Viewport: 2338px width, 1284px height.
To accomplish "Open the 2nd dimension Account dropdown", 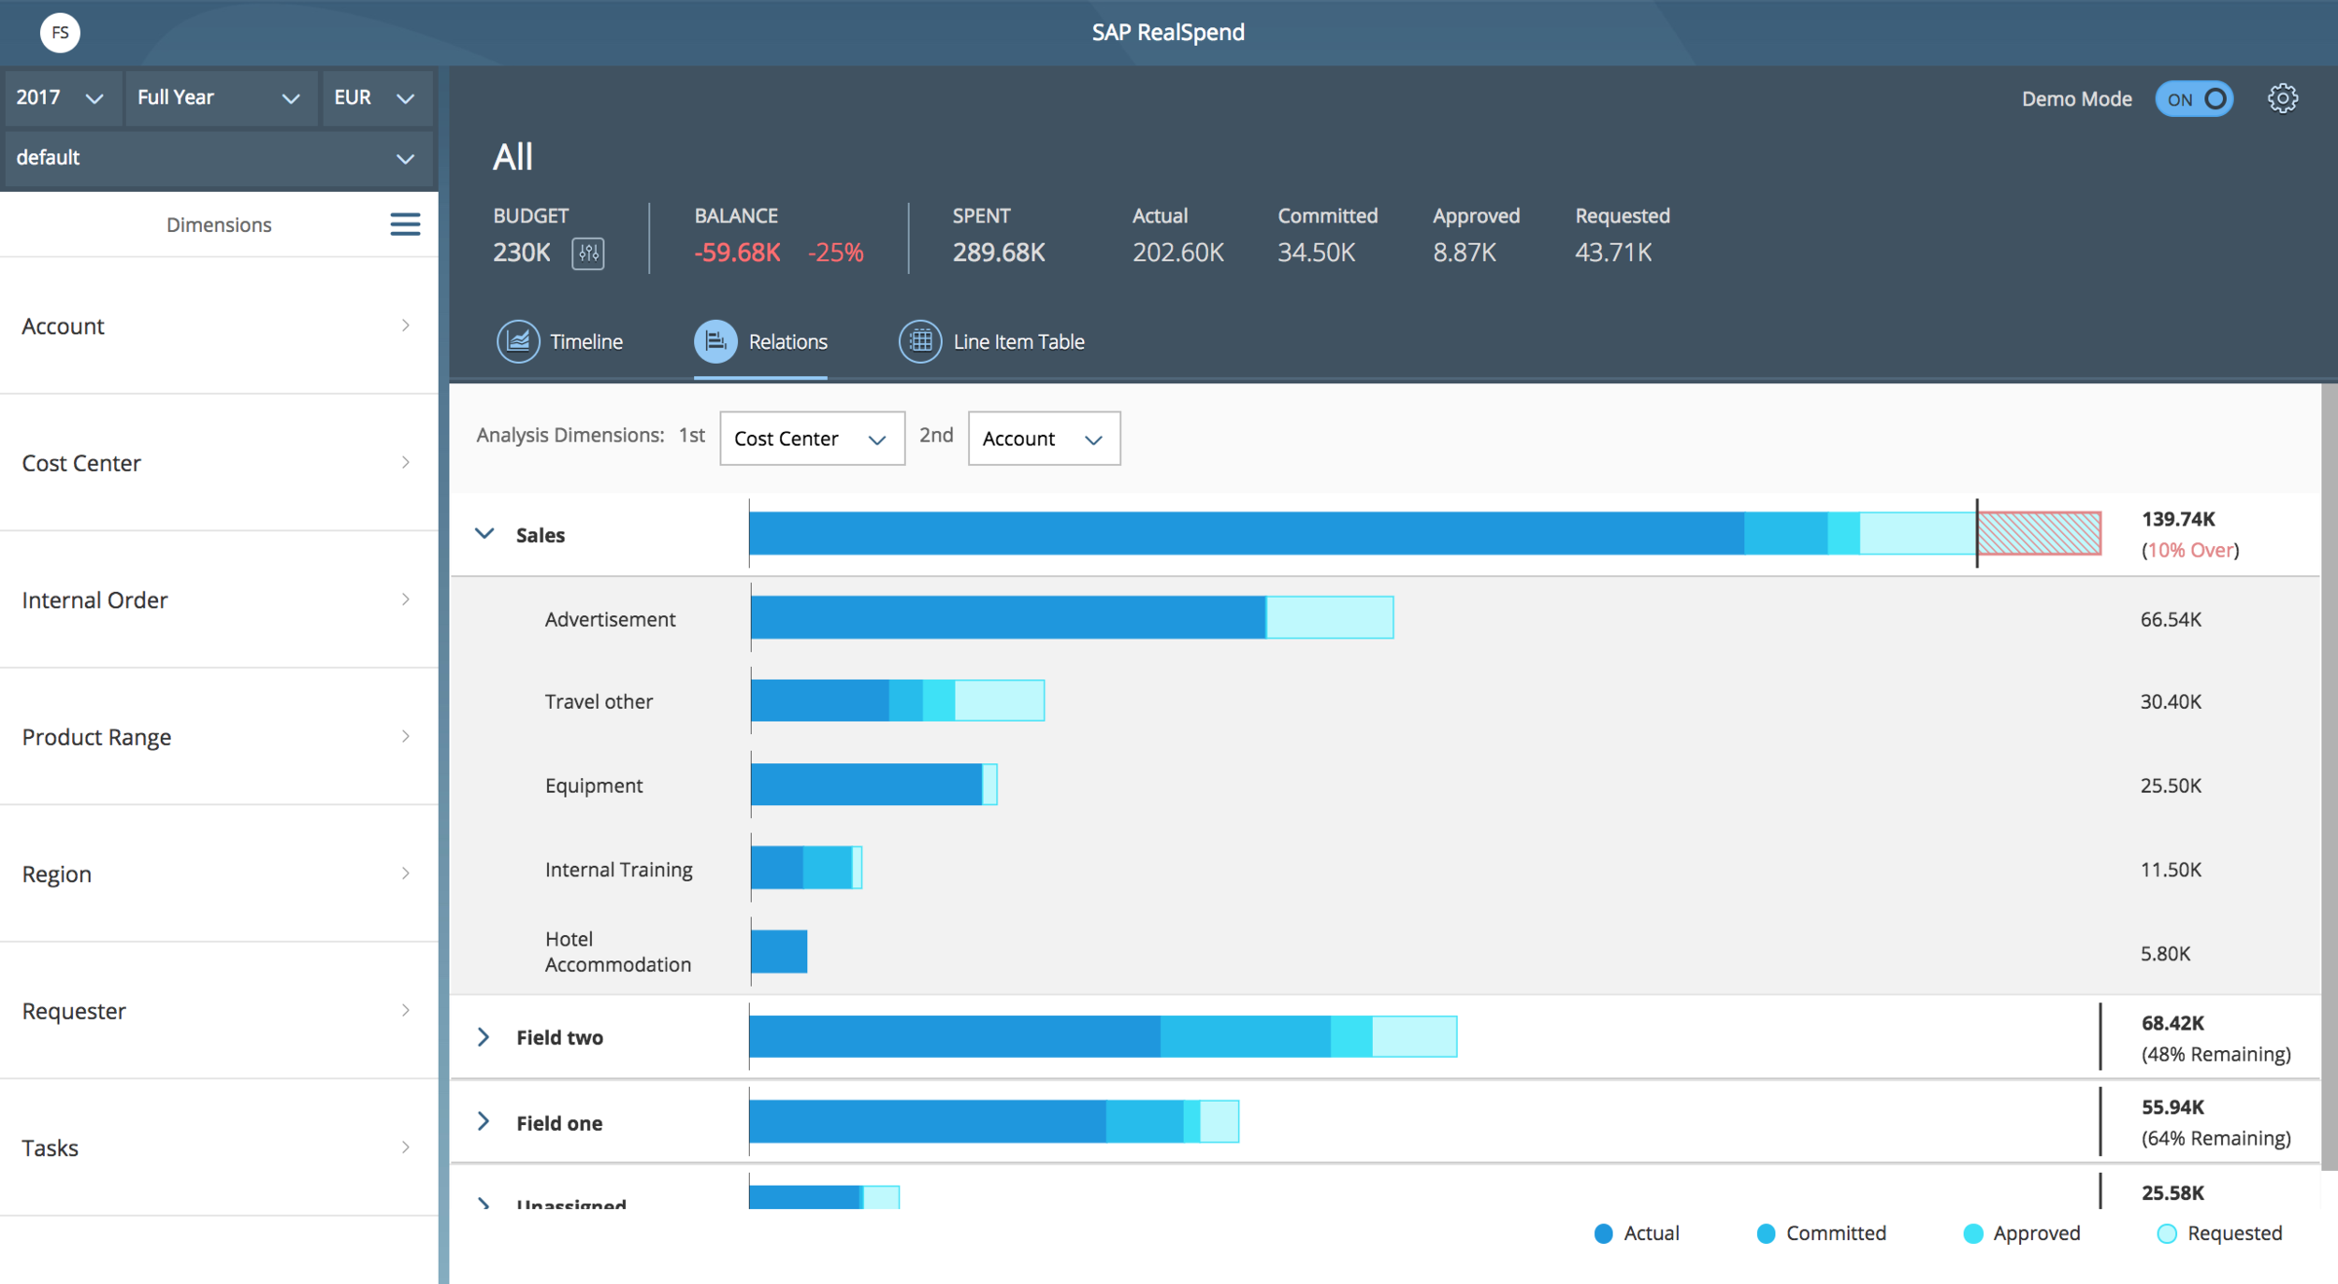I will (1044, 439).
